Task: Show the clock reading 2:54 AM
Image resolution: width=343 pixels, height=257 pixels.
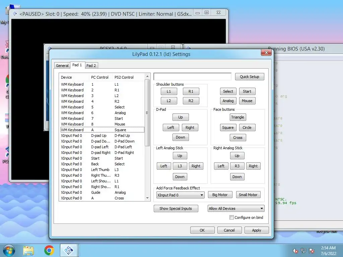Action: pos(328,248)
